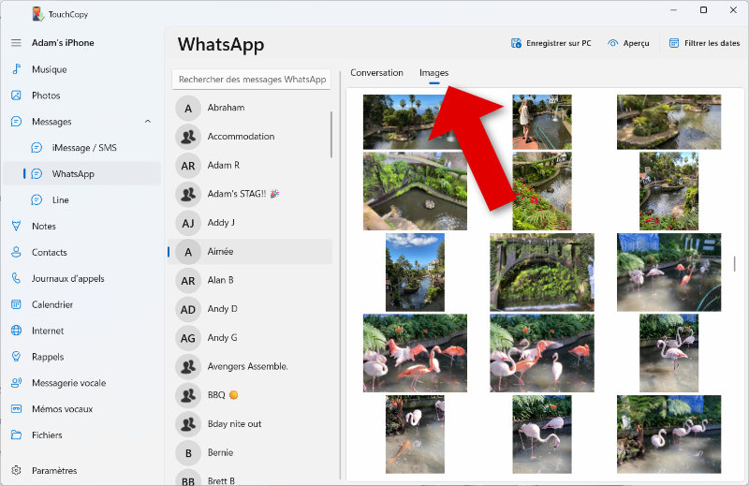The image size is (749, 486).
Task: Select the Bday nite out group avatar
Action: (188, 424)
